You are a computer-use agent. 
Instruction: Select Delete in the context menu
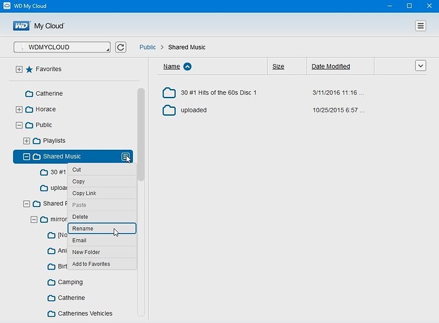[102, 217]
